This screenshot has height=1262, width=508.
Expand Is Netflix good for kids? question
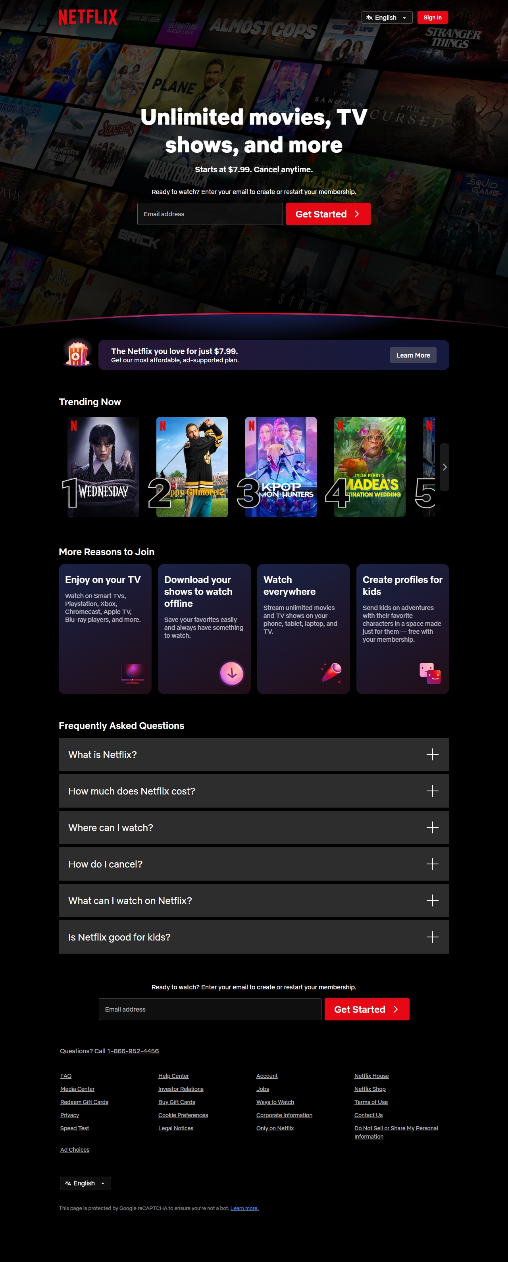coord(254,937)
